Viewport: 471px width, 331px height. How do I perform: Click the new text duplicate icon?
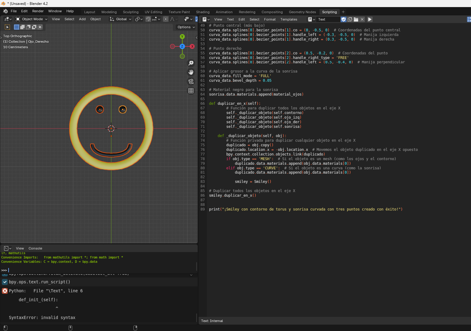click(350, 19)
